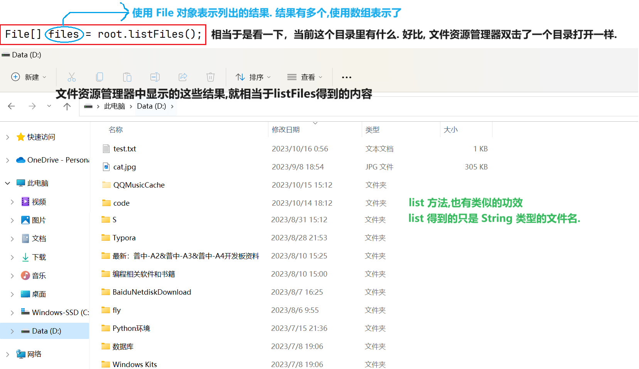Viewport: 639px width, 369px height.
Task: Click the fly folder icon
Action: 106,310
